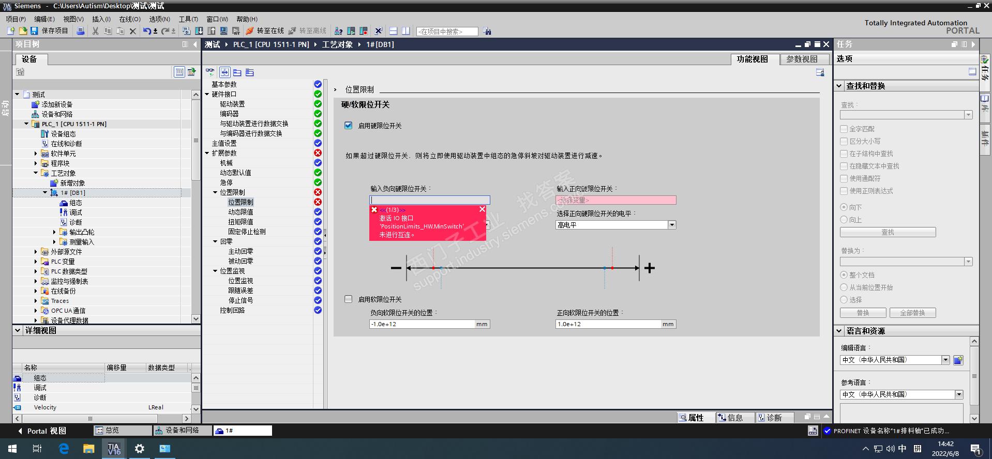Toggle the 全字匹配 checkbox
This screenshot has width=992, height=459.
pos(844,129)
